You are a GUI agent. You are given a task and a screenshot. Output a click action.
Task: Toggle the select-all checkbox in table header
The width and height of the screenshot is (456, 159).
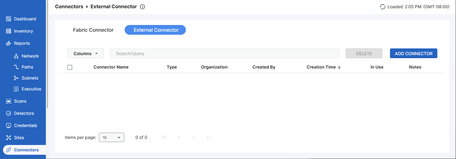[70, 67]
